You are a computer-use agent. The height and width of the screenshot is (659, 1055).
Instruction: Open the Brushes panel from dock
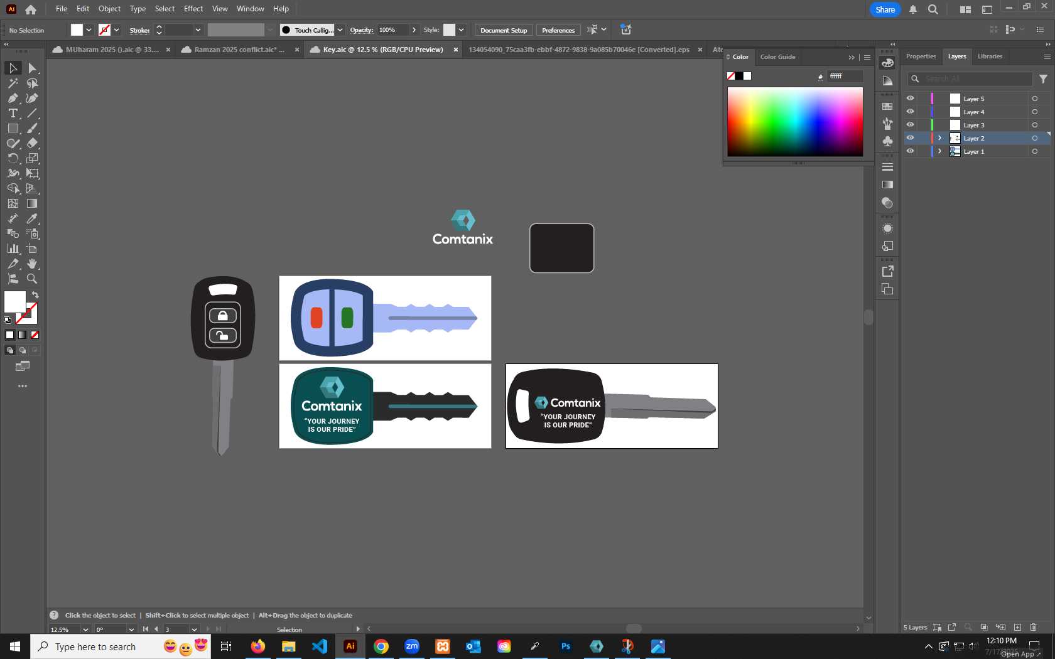887,124
